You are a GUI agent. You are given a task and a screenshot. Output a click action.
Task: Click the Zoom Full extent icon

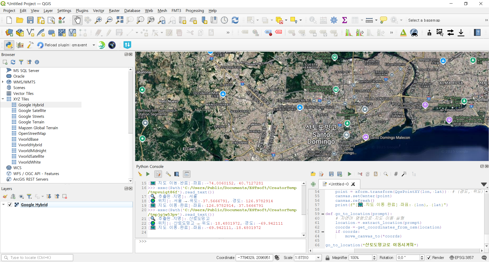119,20
